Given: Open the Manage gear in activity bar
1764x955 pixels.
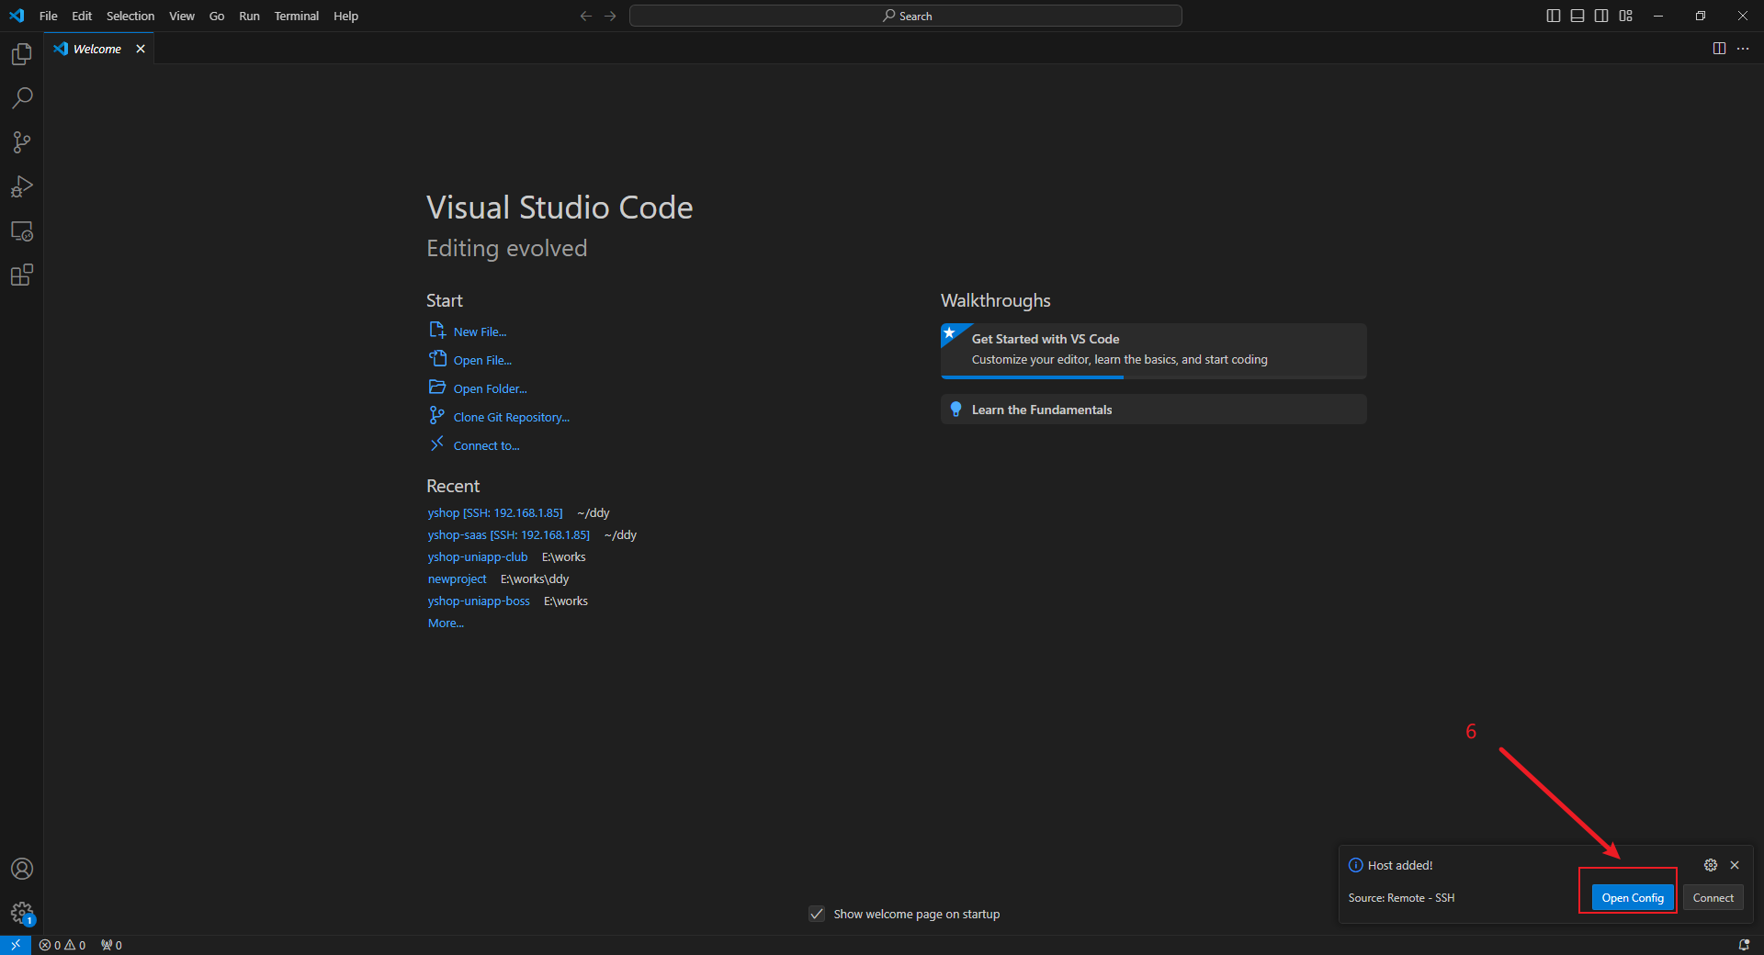Looking at the screenshot, I should tap(21, 913).
